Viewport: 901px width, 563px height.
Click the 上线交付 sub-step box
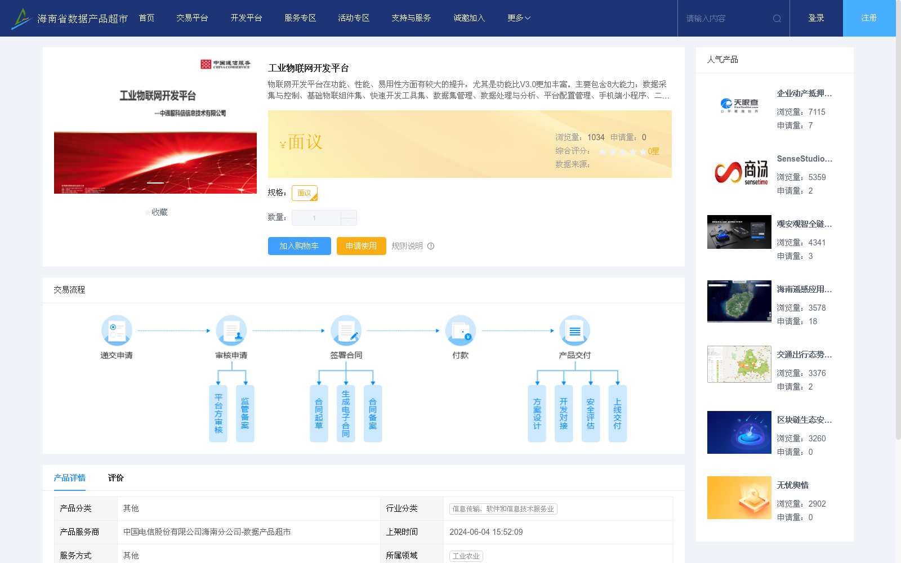(618, 414)
